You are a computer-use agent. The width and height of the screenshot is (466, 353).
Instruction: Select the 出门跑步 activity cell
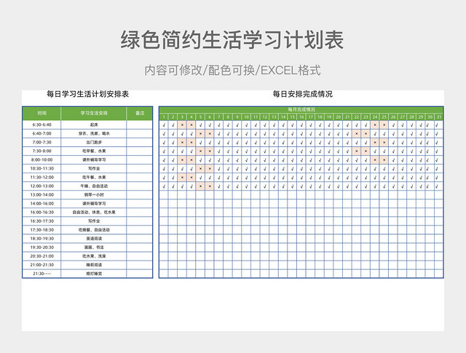94,143
